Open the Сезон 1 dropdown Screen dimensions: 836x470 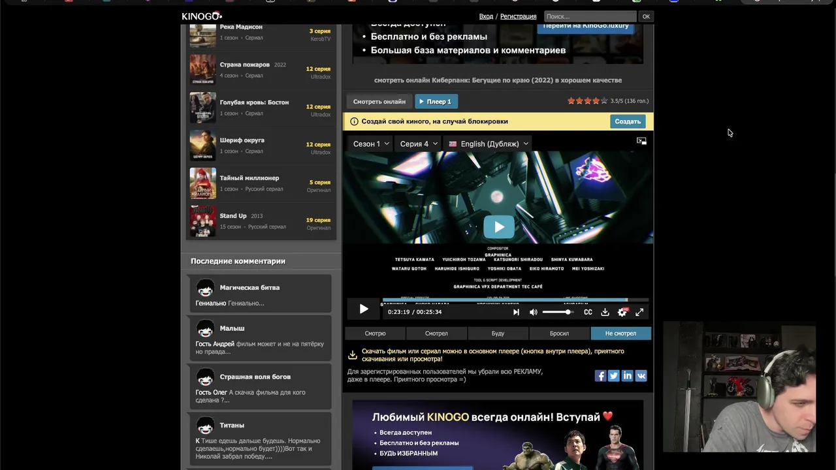pos(371,144)
